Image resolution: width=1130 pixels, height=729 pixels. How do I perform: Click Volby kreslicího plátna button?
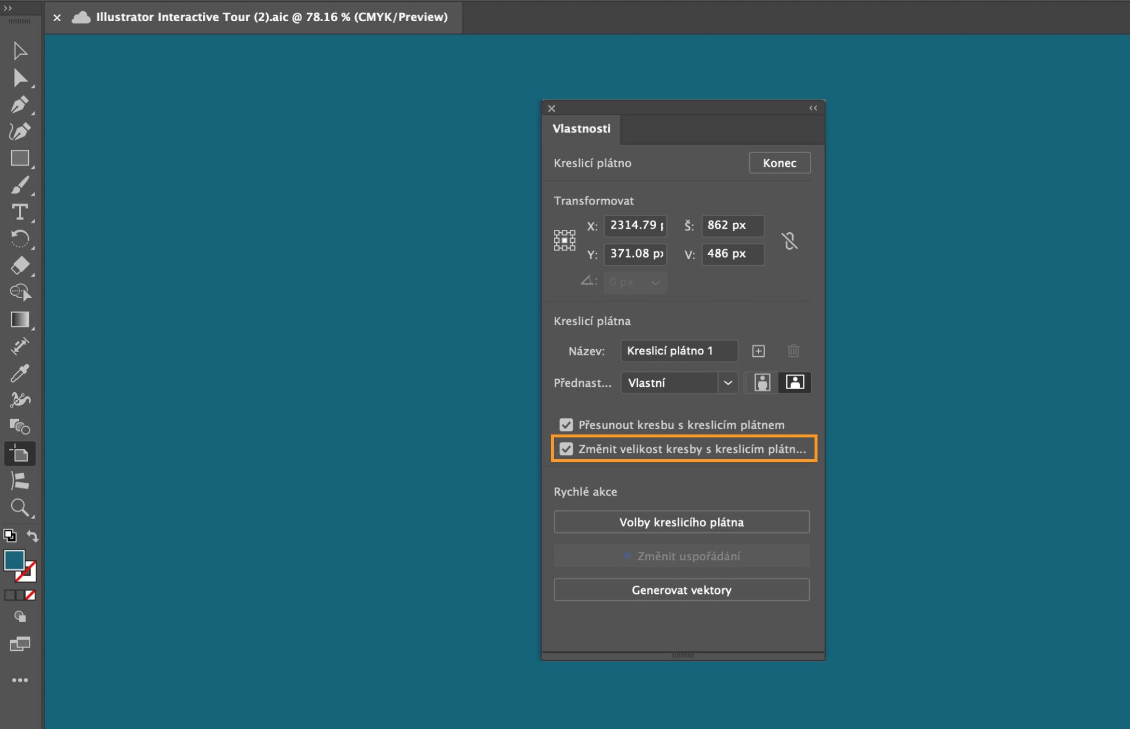point(681,521)
